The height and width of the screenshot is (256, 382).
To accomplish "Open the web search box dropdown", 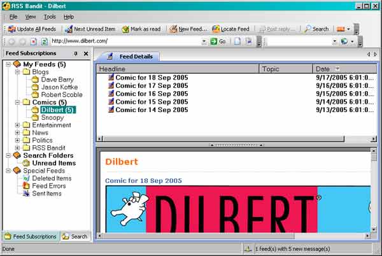I will pos(335,41).
